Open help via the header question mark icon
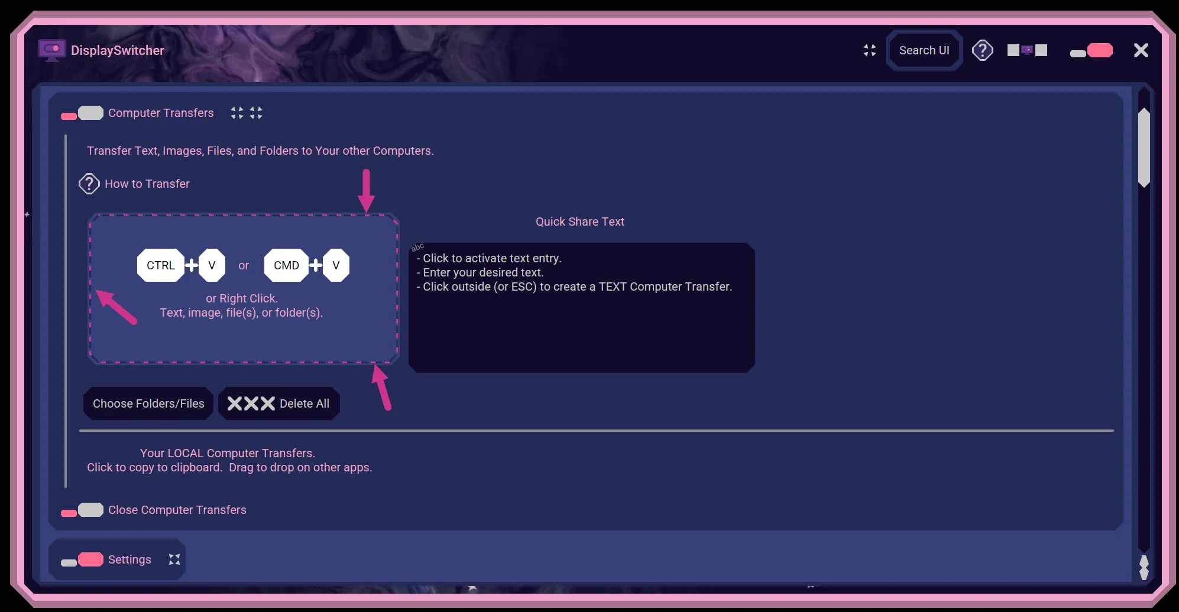The width and height of the screenshot is (1179, 612). 983,50
